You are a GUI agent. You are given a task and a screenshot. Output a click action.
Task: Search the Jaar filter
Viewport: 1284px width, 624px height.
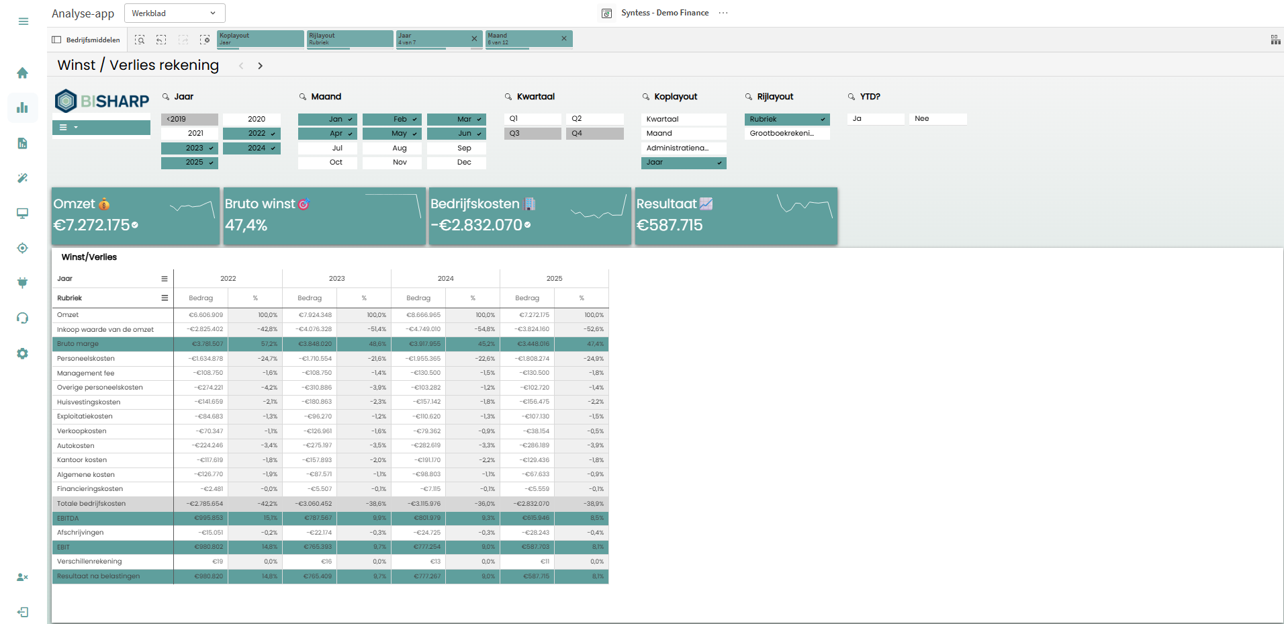pos(166,97)
